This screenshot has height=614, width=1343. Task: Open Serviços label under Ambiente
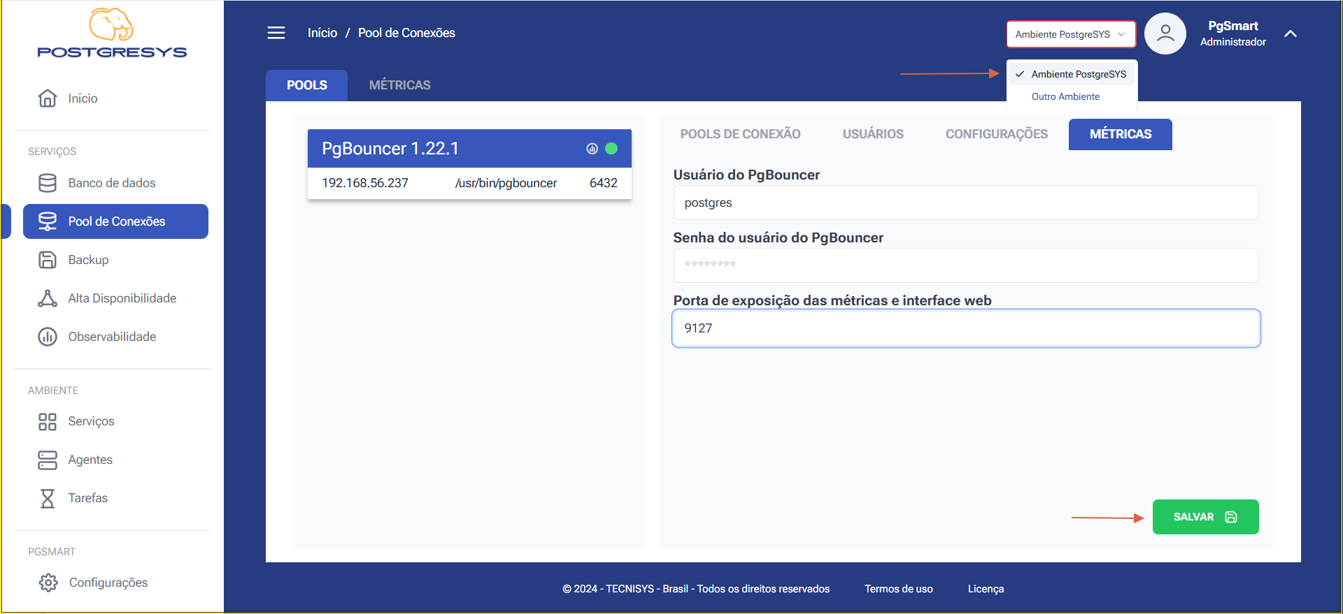(x=91, y=421)
